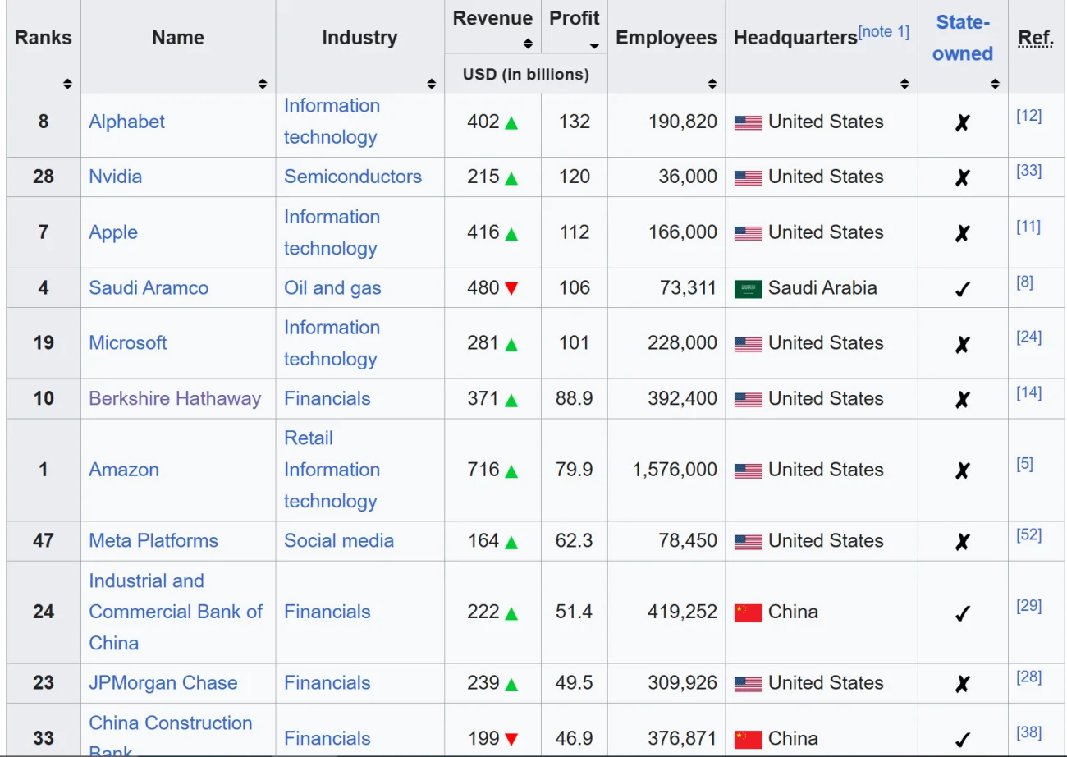This screenshot has width=1067, height=757.
Task: Sort table by Name column arrows
Action: pyautogui.click(x=263, y=84)
